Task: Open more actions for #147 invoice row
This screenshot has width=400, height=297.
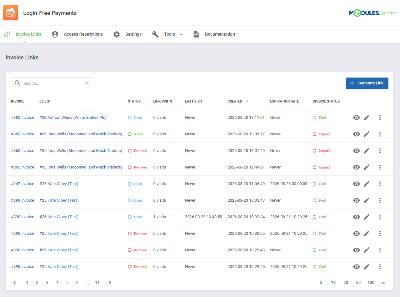Action: [x=380, y=184]
